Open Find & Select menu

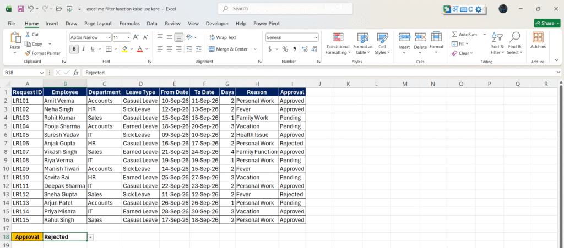[515, 43]
